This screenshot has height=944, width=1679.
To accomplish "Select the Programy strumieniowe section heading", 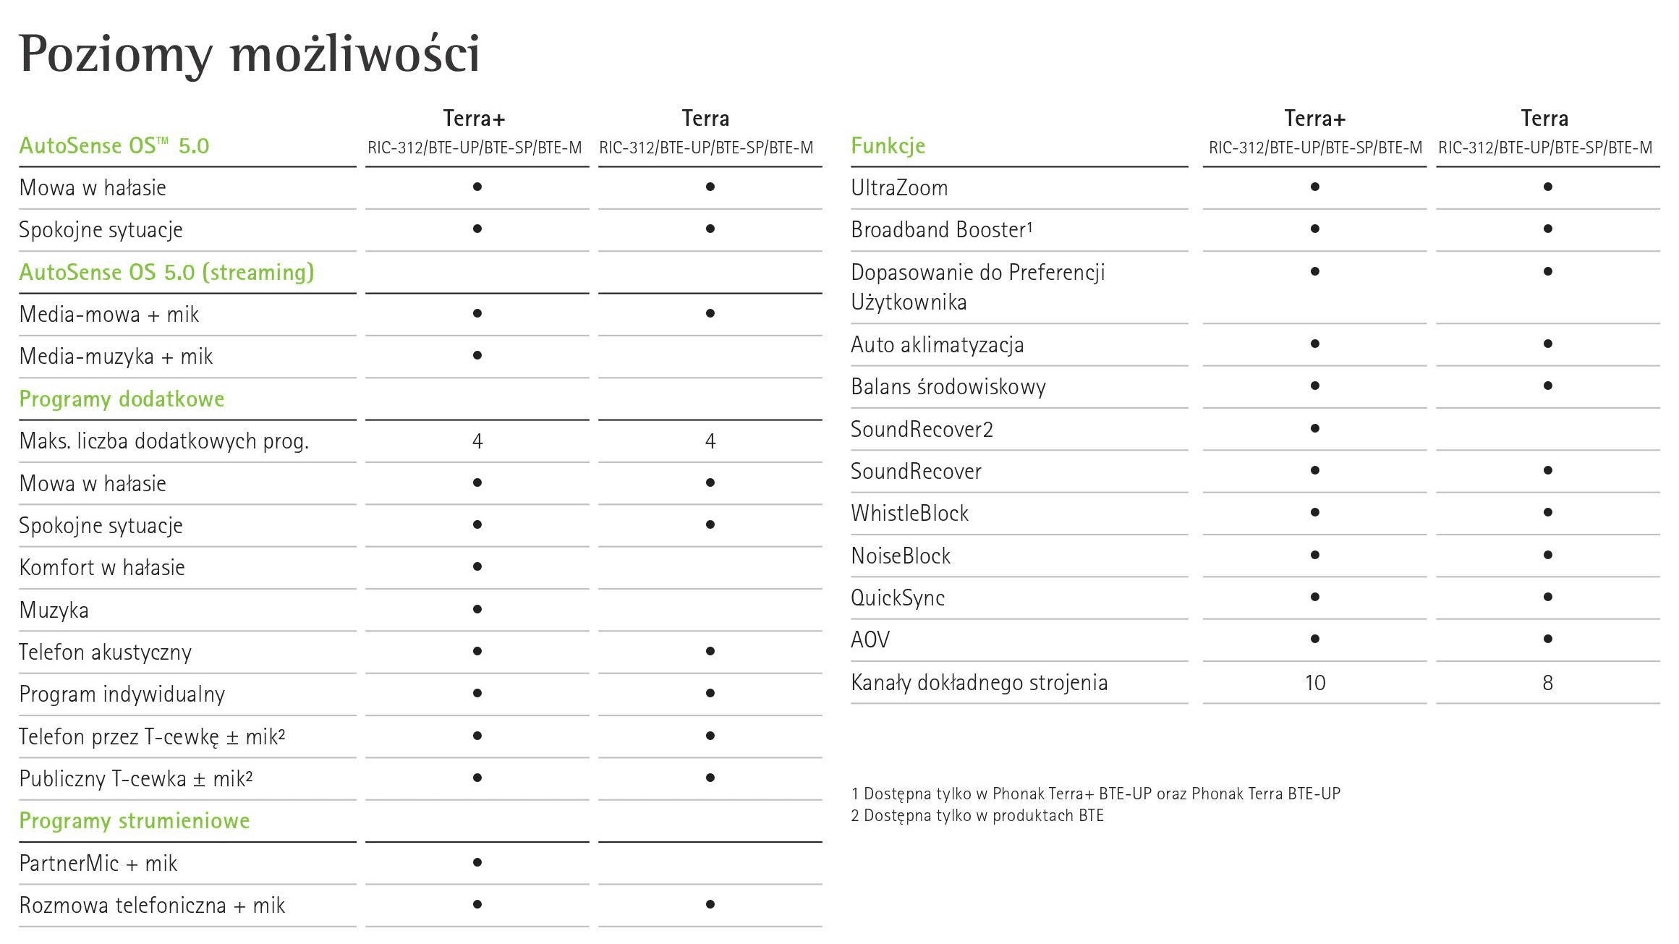I will pos(135,820).
